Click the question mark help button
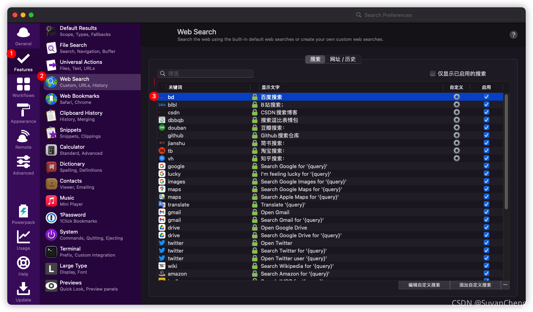The image size is (533, 312). tap(514, 35)
